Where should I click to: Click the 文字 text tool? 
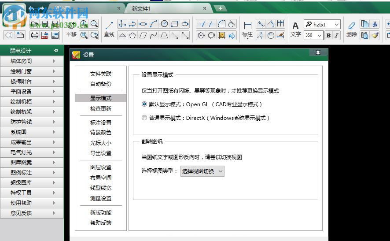pos(295,30)
